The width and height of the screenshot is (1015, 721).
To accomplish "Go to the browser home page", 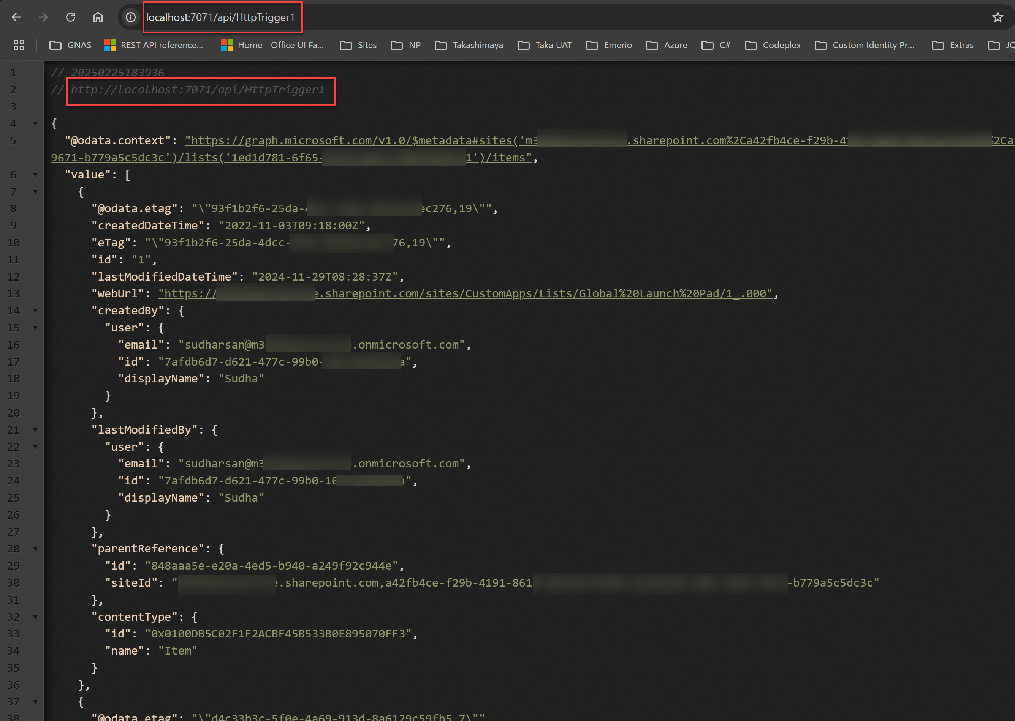I will tap(98, 17).
